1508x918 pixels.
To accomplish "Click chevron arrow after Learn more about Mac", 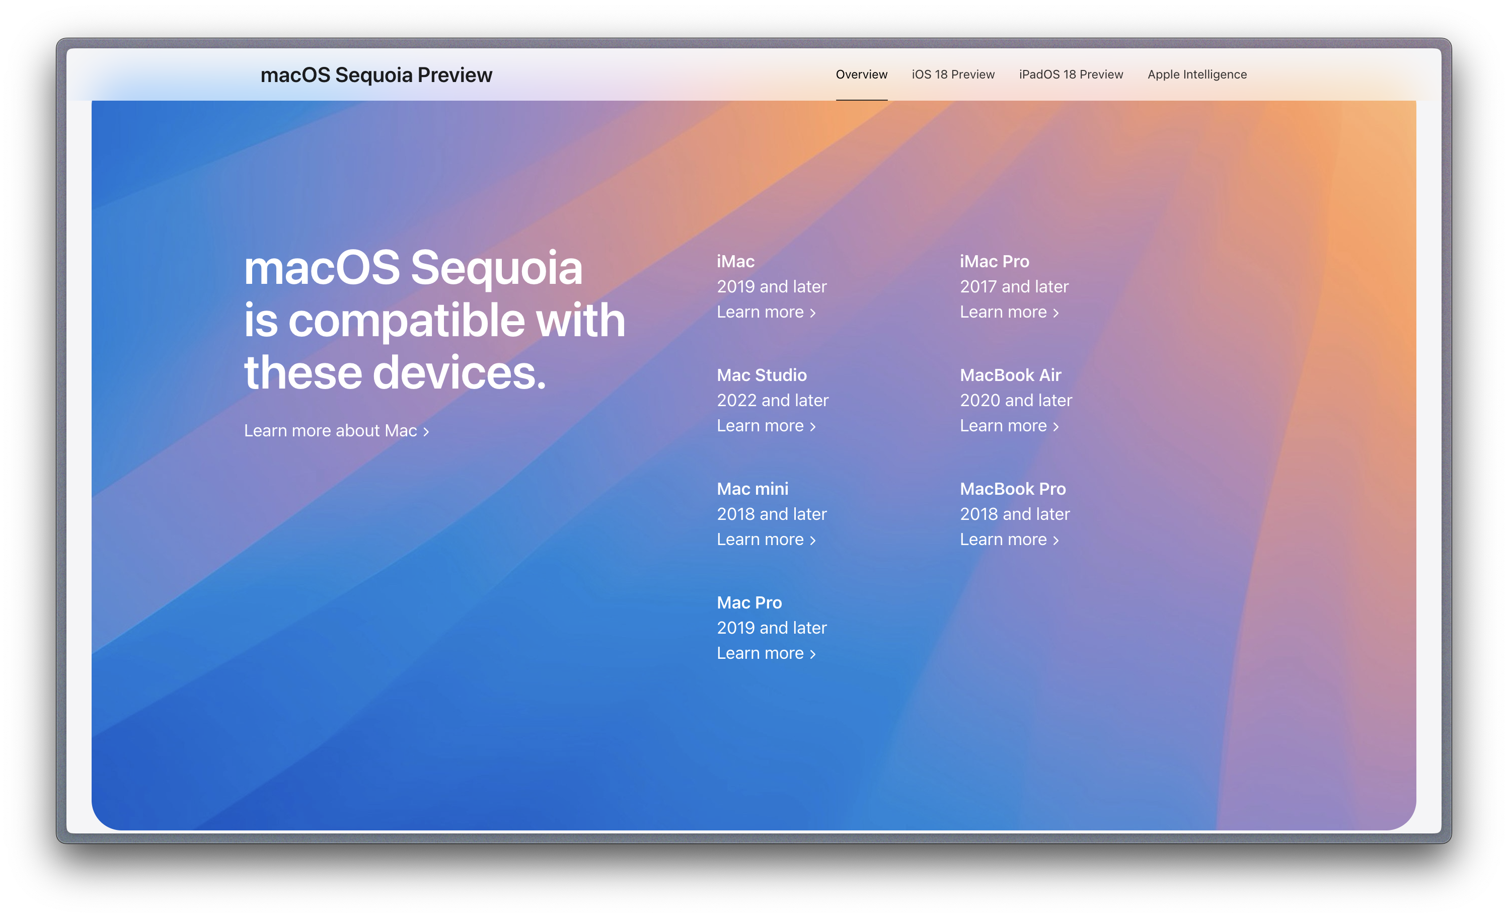I will click(x=426, y=432).
